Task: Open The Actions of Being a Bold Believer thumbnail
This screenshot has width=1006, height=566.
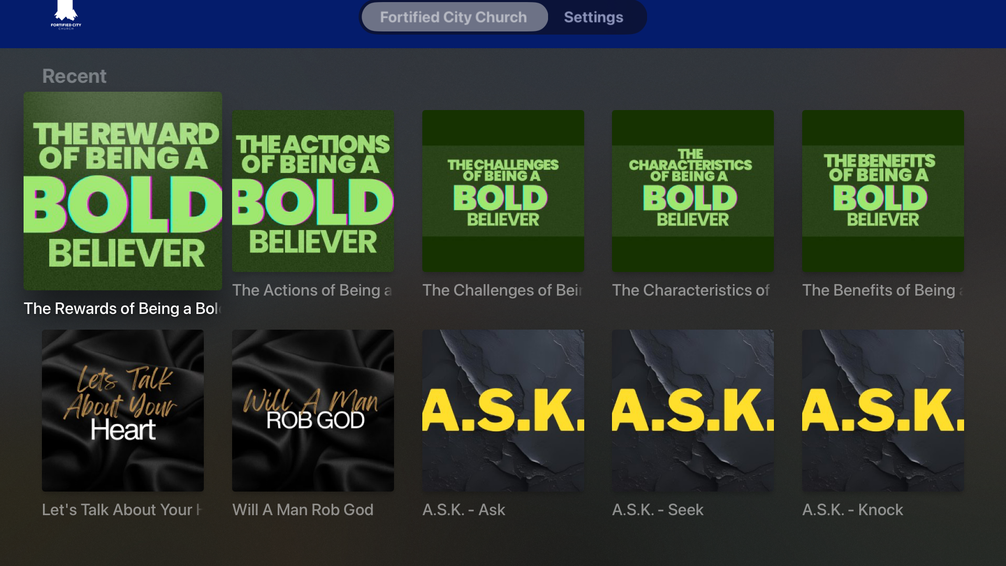Action: (313, 191)
